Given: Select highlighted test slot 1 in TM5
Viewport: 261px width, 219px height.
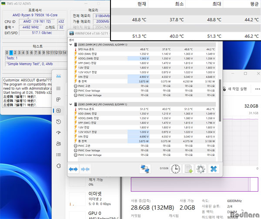Looking at the screenshot, I should [11, 53].
